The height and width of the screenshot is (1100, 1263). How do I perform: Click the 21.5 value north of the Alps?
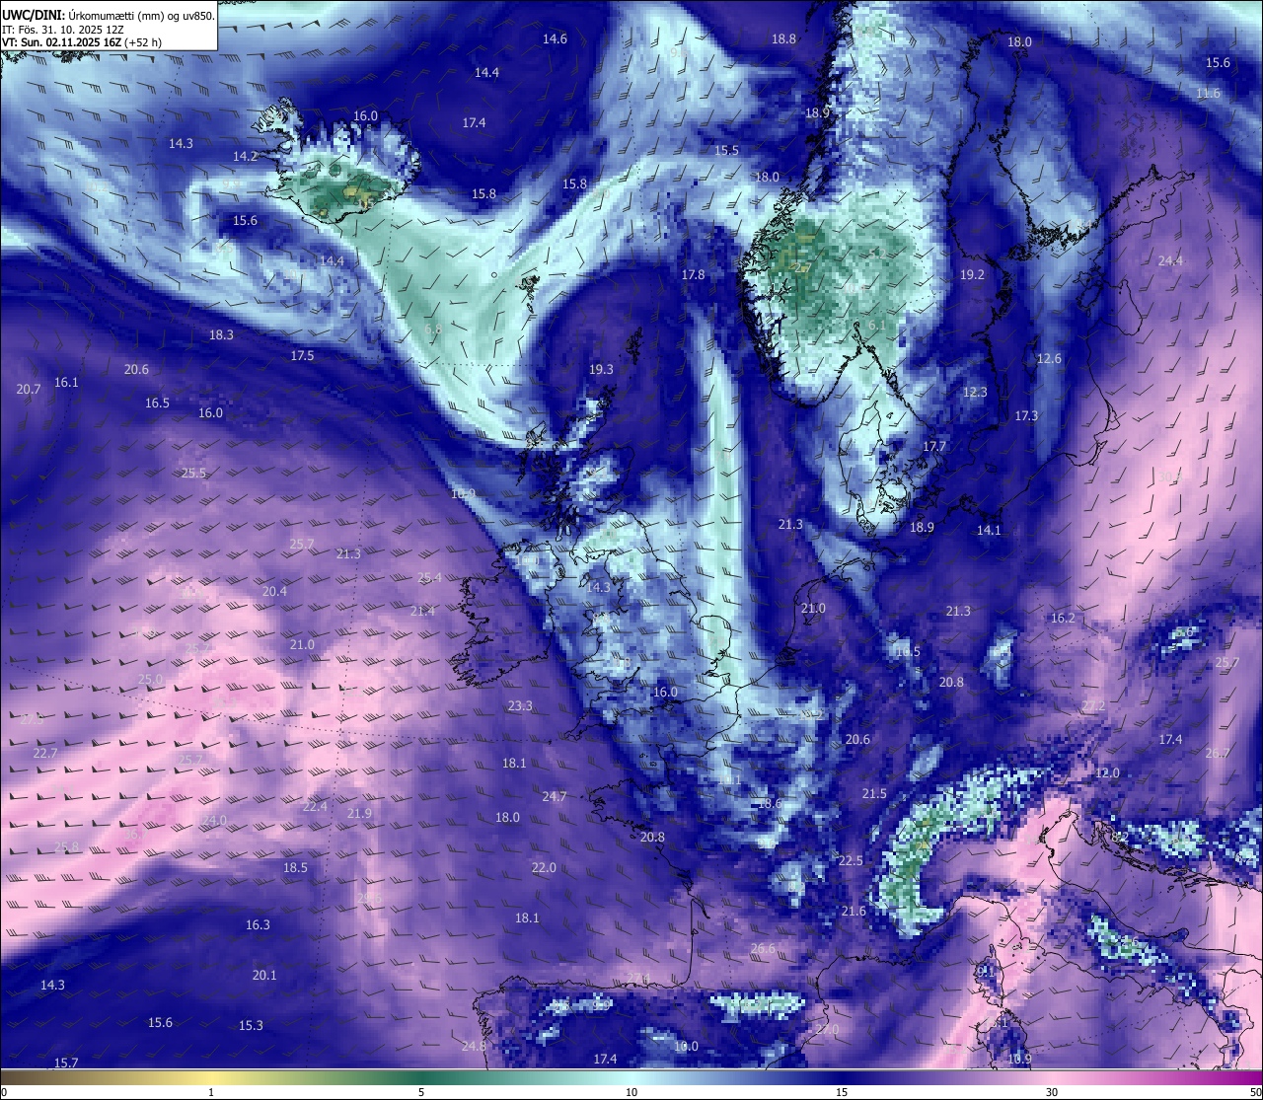[874, 794]
